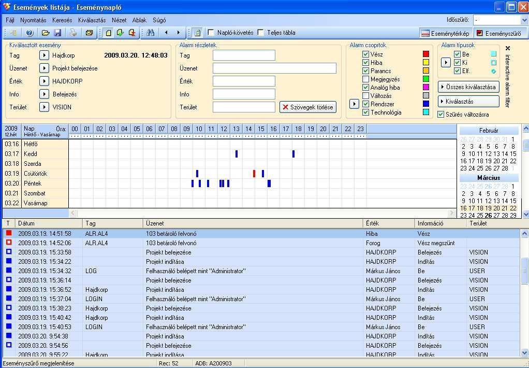Click the Szövegek törlése button
This screenshot has width=529, height=368.
click(307, 107)
